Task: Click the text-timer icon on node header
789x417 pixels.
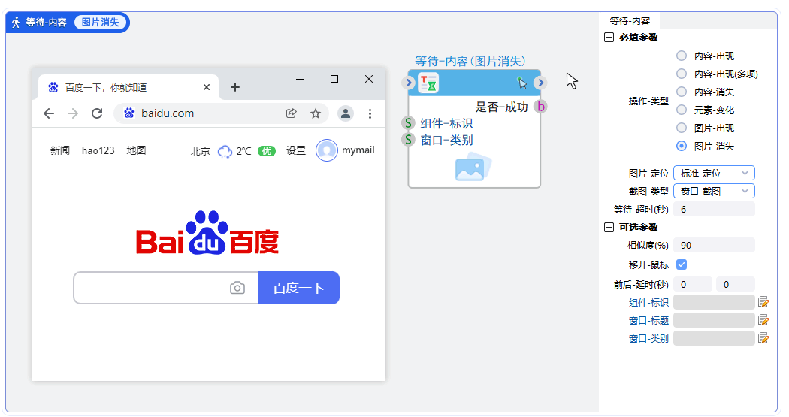Action: (428, 83)
